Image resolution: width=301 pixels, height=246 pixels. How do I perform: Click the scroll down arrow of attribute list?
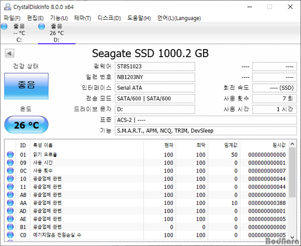(x=292, y=237)
